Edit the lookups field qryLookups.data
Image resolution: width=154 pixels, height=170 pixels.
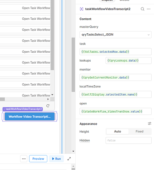click(128, 61)
